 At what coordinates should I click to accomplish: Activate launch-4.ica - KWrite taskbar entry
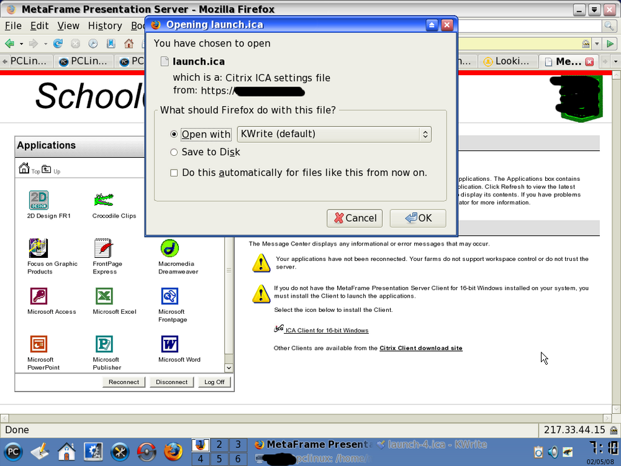(432, 445)
